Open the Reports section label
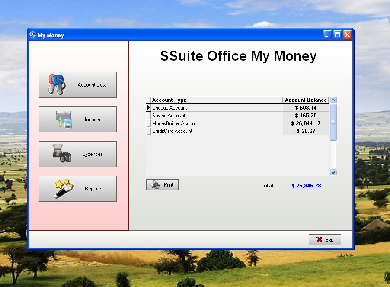390x287 pixels. [x=93, y=189]
